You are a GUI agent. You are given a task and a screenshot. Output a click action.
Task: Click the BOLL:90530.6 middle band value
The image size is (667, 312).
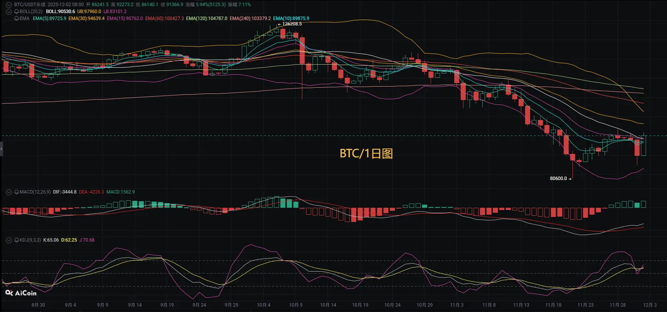pos(61,12)
